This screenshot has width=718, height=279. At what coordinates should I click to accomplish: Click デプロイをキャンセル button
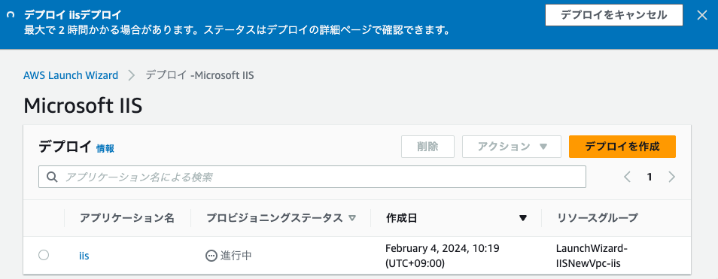pos(614,15)
